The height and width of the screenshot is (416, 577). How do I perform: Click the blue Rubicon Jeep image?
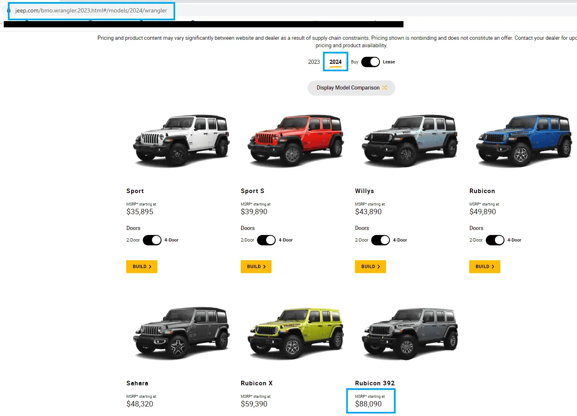(524, 141)
